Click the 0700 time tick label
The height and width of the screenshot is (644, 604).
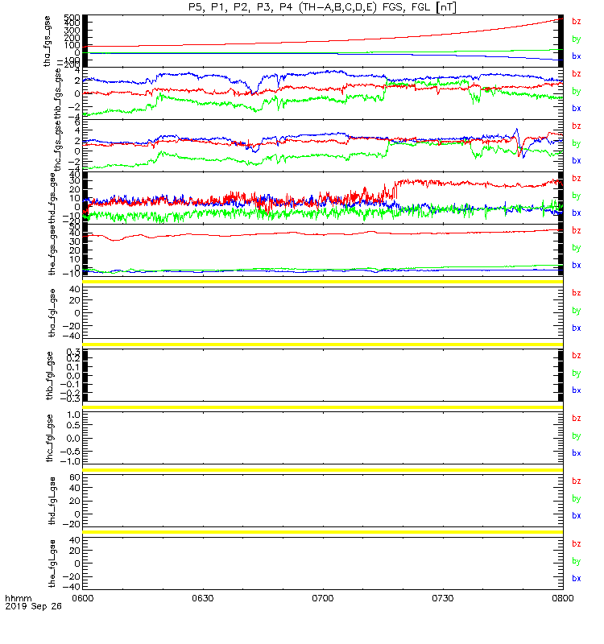click(323, 598)
